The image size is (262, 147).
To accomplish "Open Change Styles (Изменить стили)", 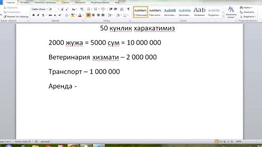I will [x=231, y=12].
